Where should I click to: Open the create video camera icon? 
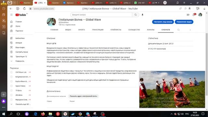click(x=188, y=15)
